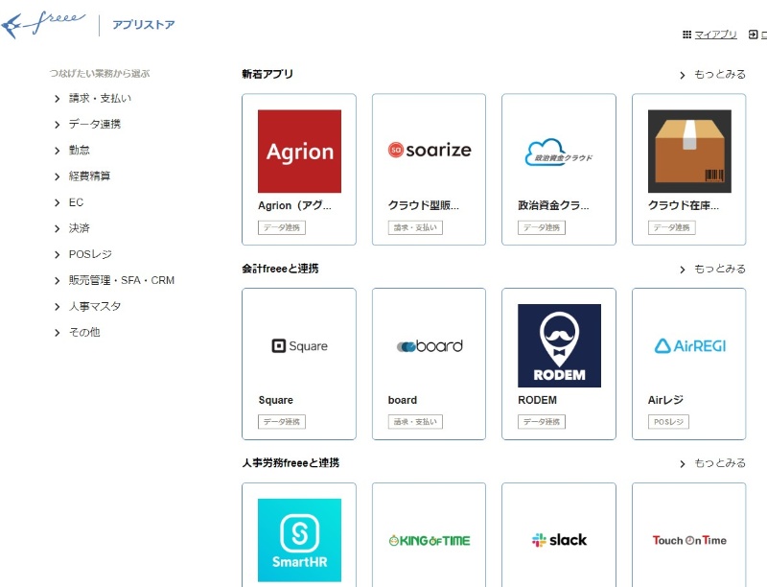Click もっとみる for 会計freeeと連携 section

[x=718, y=270]
